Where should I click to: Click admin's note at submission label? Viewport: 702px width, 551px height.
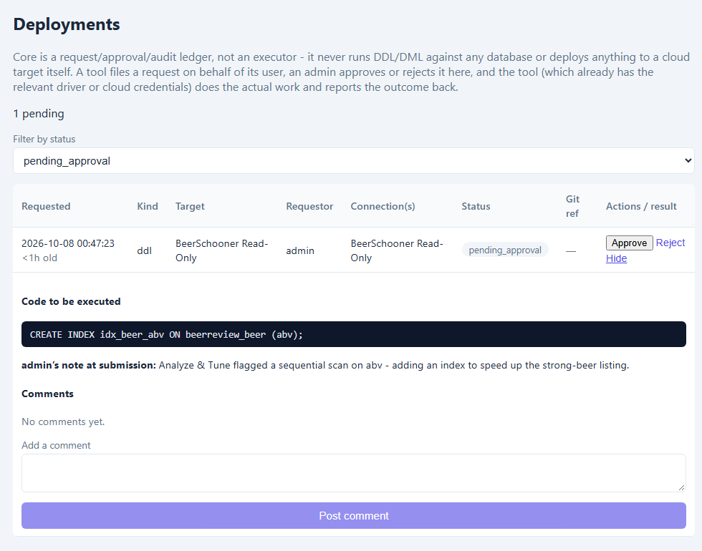coord(89,365)
